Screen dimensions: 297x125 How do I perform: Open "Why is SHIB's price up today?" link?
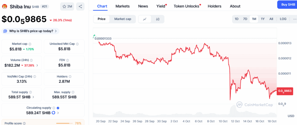click(x=30, y=31)
